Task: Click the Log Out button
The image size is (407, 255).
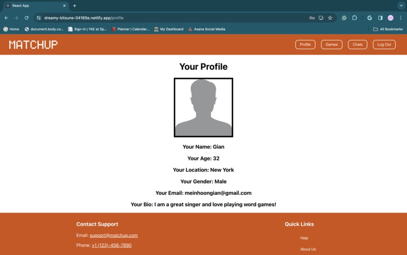Action: click(x=384, y=45)
